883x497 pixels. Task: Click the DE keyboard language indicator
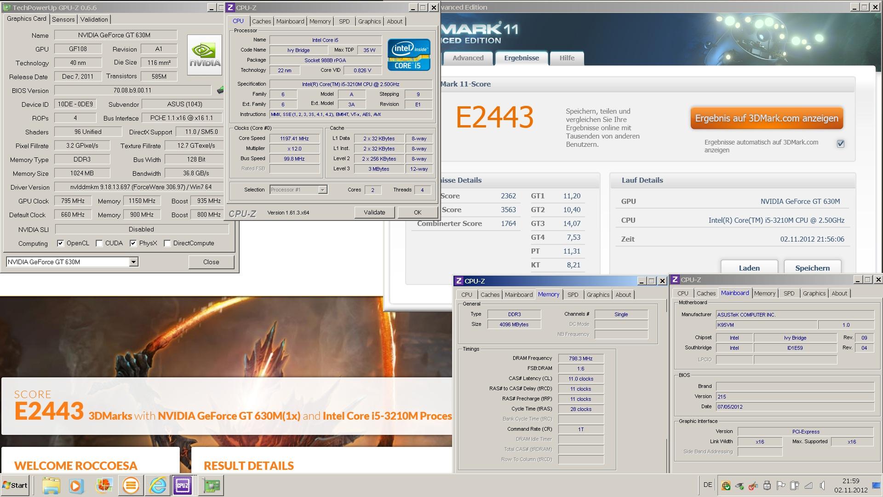pos(708,485)
